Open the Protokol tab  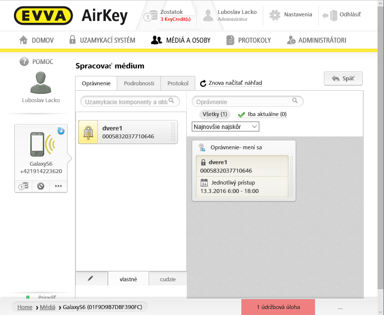178,83
